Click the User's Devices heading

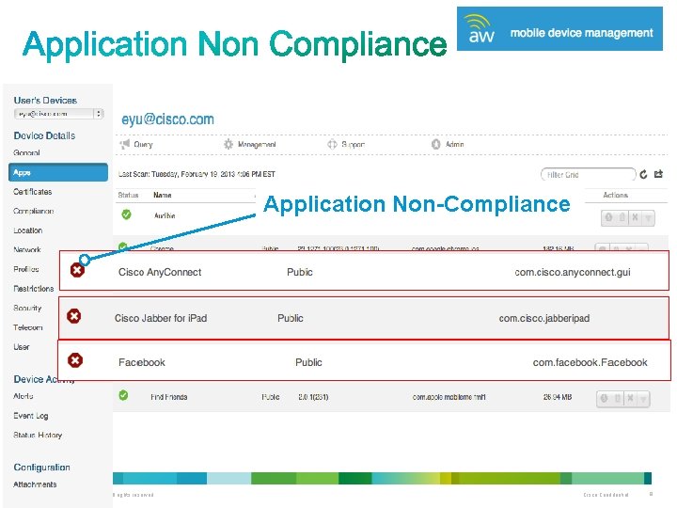pos(45,101)
